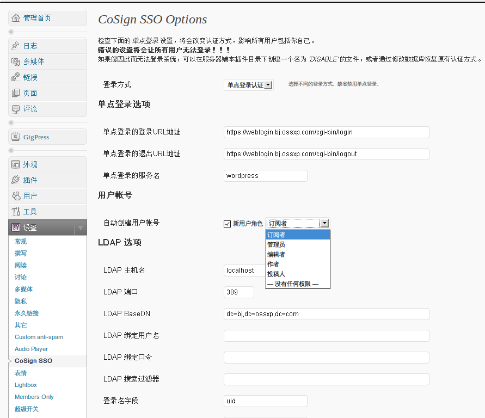Click the GigPress calendar icon
Image resolution: width=485 pixels, height=418 pixels.
tap(15, 137)
